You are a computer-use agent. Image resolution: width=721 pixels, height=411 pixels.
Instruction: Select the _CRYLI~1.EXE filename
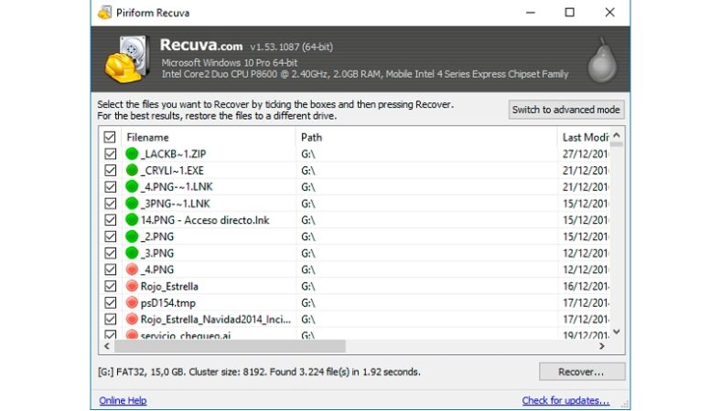pyautogui.click(x=172, y=171)
